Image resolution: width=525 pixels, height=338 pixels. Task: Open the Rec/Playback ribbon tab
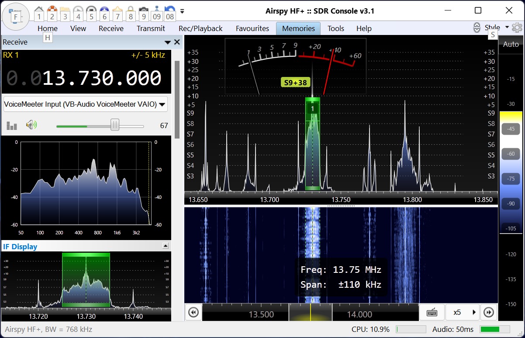(200, 28)
